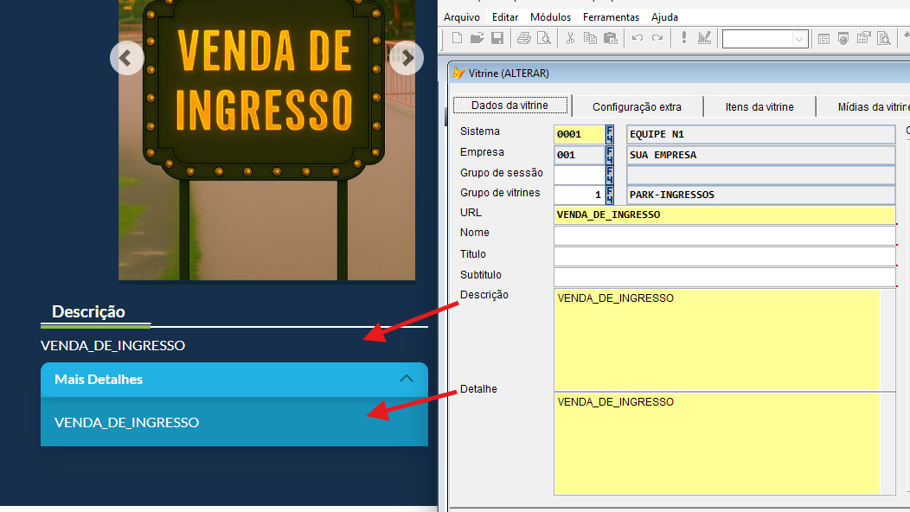This screenshot has height=512, width=910.
Task: Collapse the Mais Detalhes panel
Action: click(406, 379)
